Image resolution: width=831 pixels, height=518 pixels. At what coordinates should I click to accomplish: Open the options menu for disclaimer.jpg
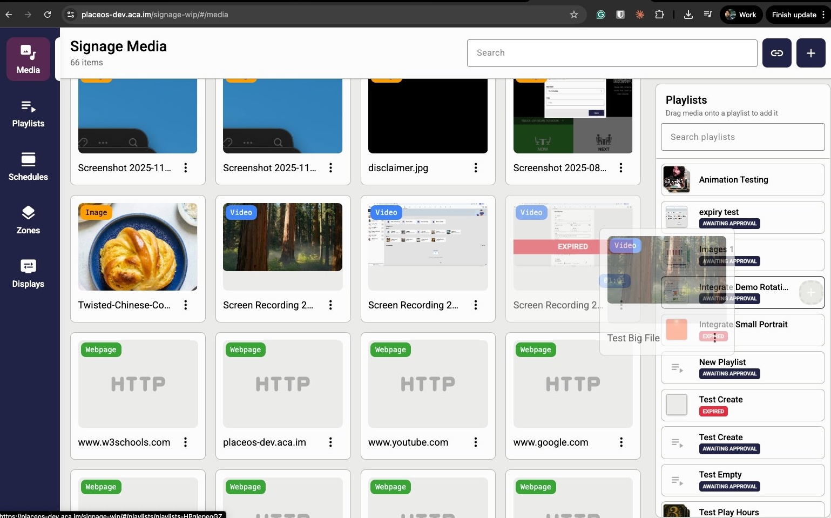[476, 168]
